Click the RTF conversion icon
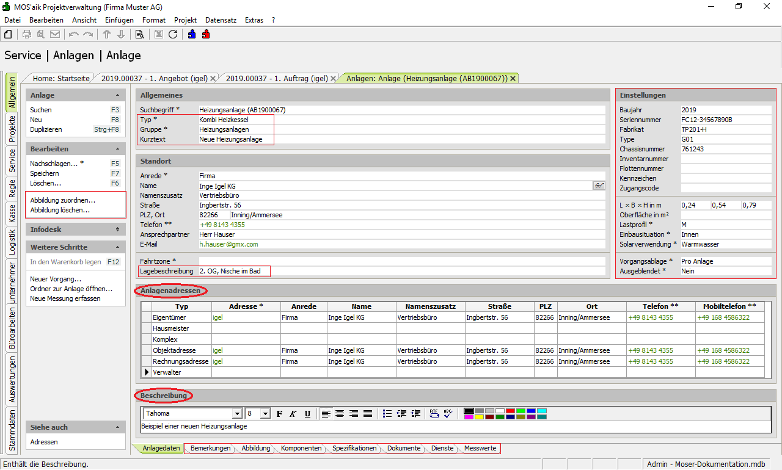782x470 pixels. (434, 414)
